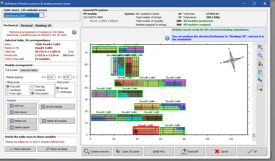Image resolution: width=275 pixels, height=161 pixels.
Task: Step table choice up with spinner arrow
Action: 46,14
